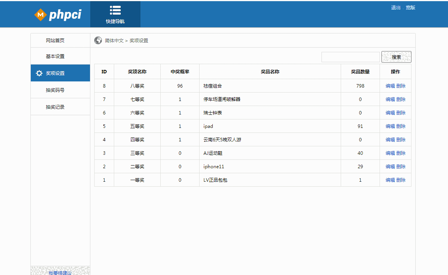The width and height of the screenshot is (448, 275).
Task: Click the gear icon beside 奖项设置
Action: coord(39,73)
